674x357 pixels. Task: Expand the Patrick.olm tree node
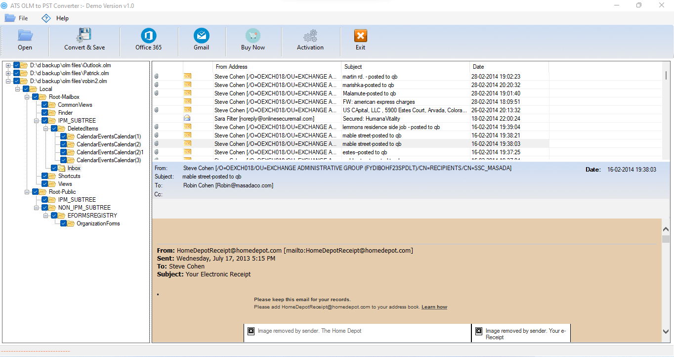8,73
